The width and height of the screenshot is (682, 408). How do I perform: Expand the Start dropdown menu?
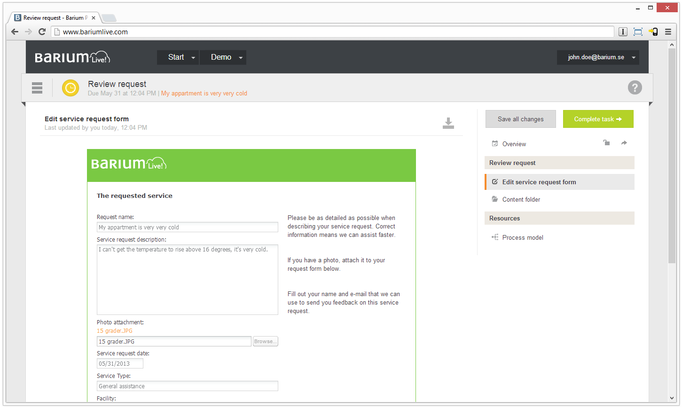[178, 57]
